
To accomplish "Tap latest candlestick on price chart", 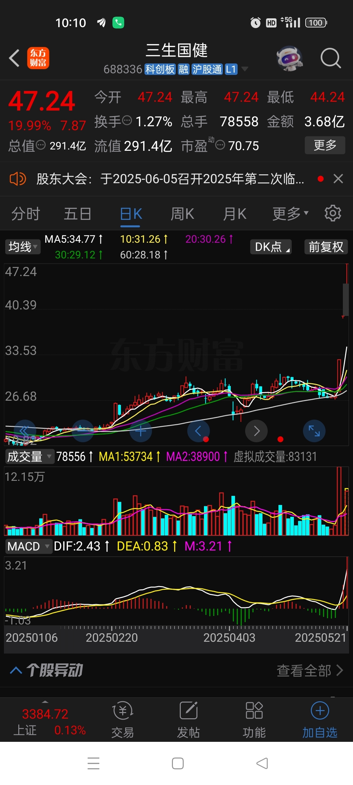I will pyautogui.click(x=346, y=290).
